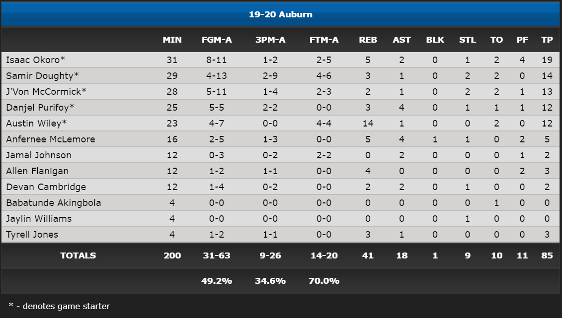562x318 pixels.
Task: Click the 3PM-A column header
Action: pyautogui.click(x=270, y=40)
